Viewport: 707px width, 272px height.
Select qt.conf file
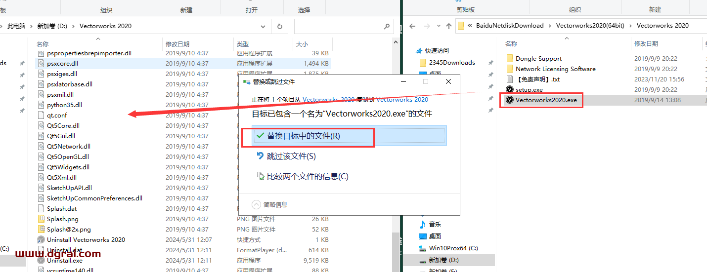(57, 115)
